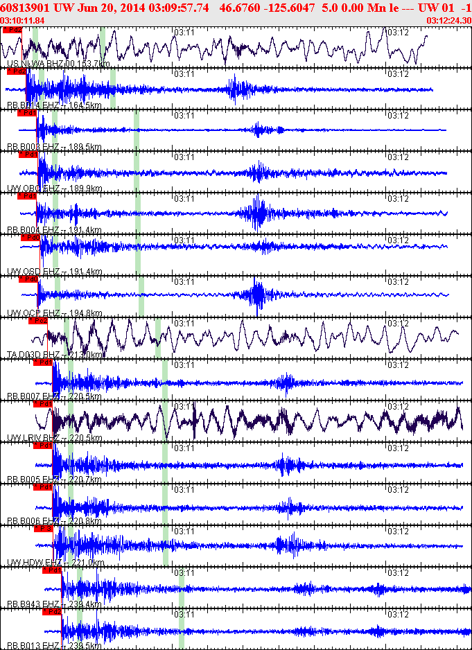472x650 pixels.
Task: Click the start time 03:10:11.84
Action: pos(22,21)
